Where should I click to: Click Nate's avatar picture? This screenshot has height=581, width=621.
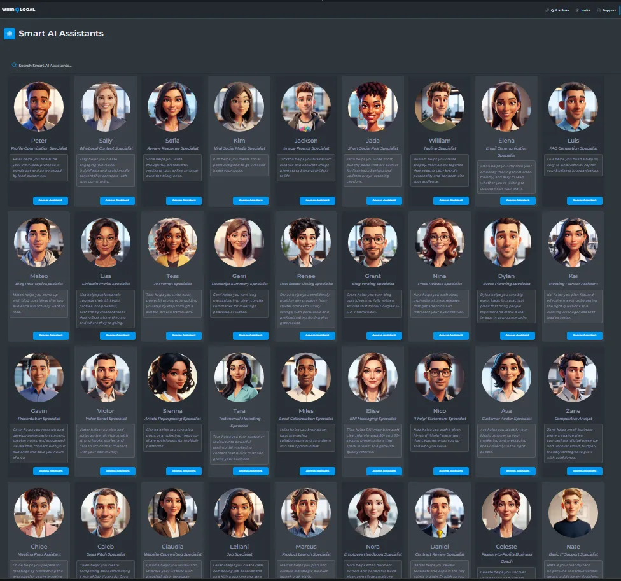[573, 513]
